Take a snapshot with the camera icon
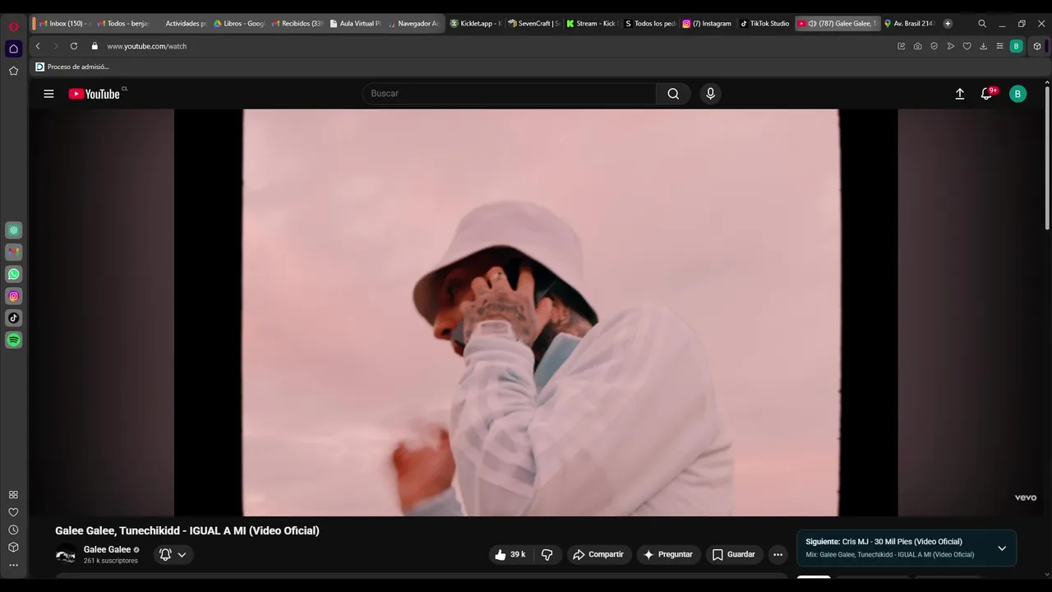 click(917, 46)
